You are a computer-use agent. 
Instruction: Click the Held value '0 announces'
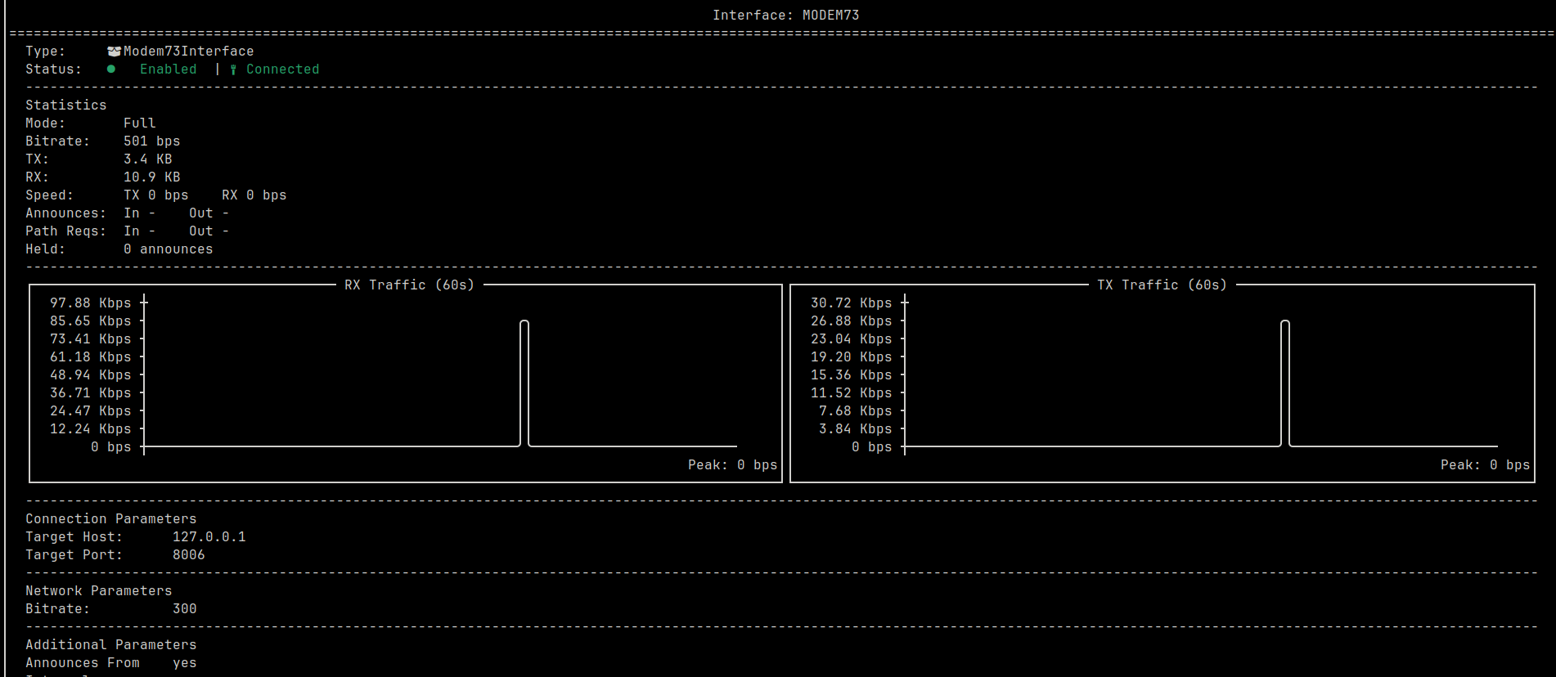tap(169, 249)
